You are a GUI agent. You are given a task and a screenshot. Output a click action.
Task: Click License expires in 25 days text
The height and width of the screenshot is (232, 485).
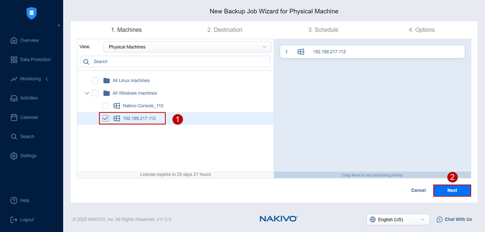175,175
